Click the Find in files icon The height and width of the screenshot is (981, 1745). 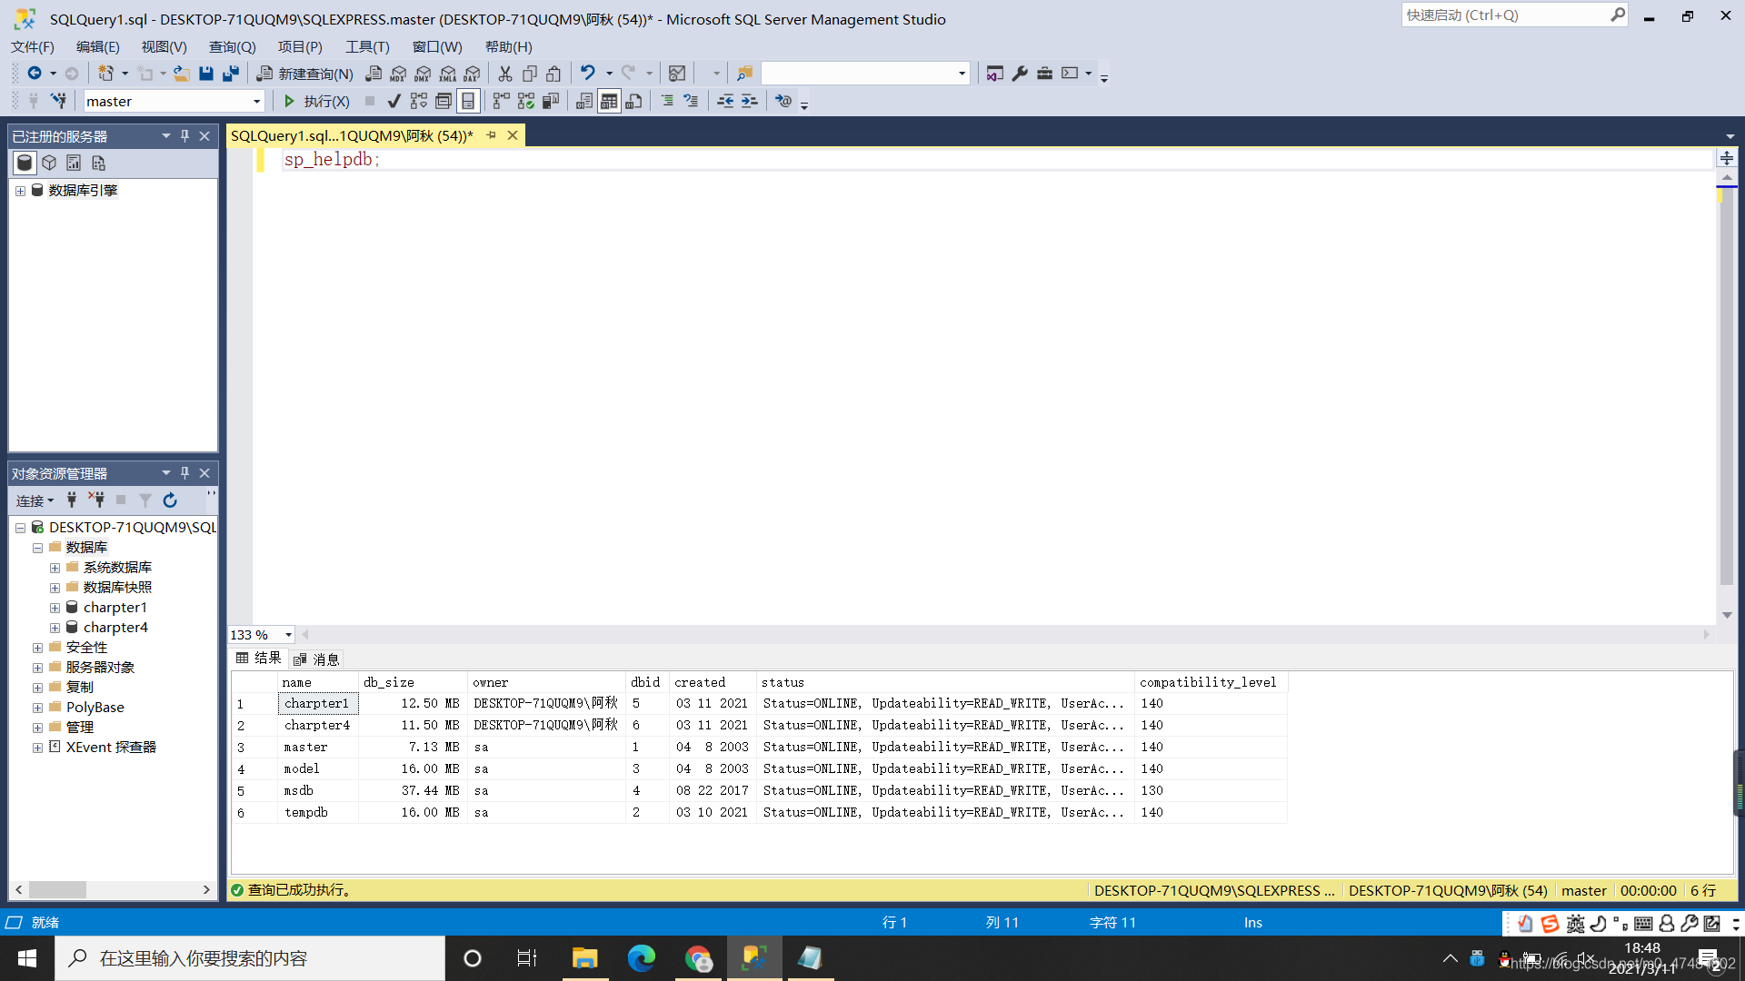744,74
